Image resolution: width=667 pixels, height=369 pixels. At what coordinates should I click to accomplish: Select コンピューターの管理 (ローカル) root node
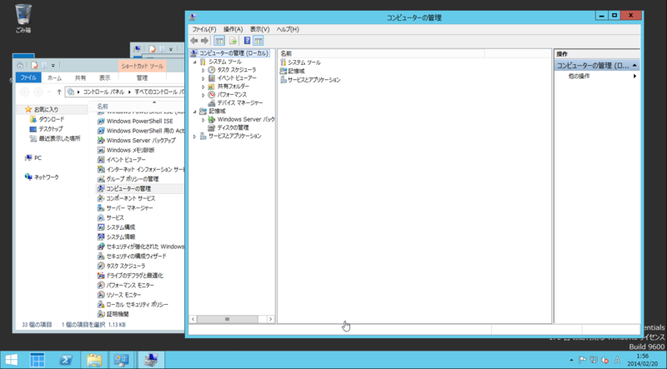233,53
